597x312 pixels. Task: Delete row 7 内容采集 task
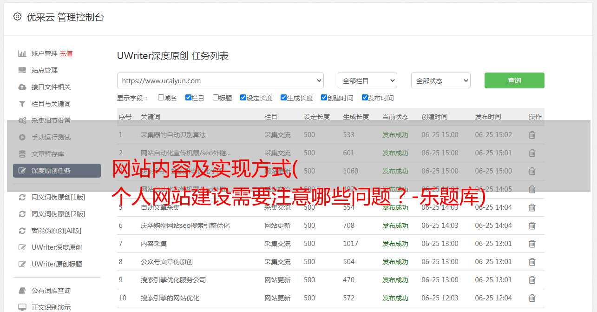coord(532,244)
